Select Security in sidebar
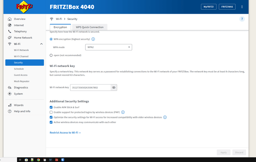This screenshot has height=162, width=256. tap(25, 63)
